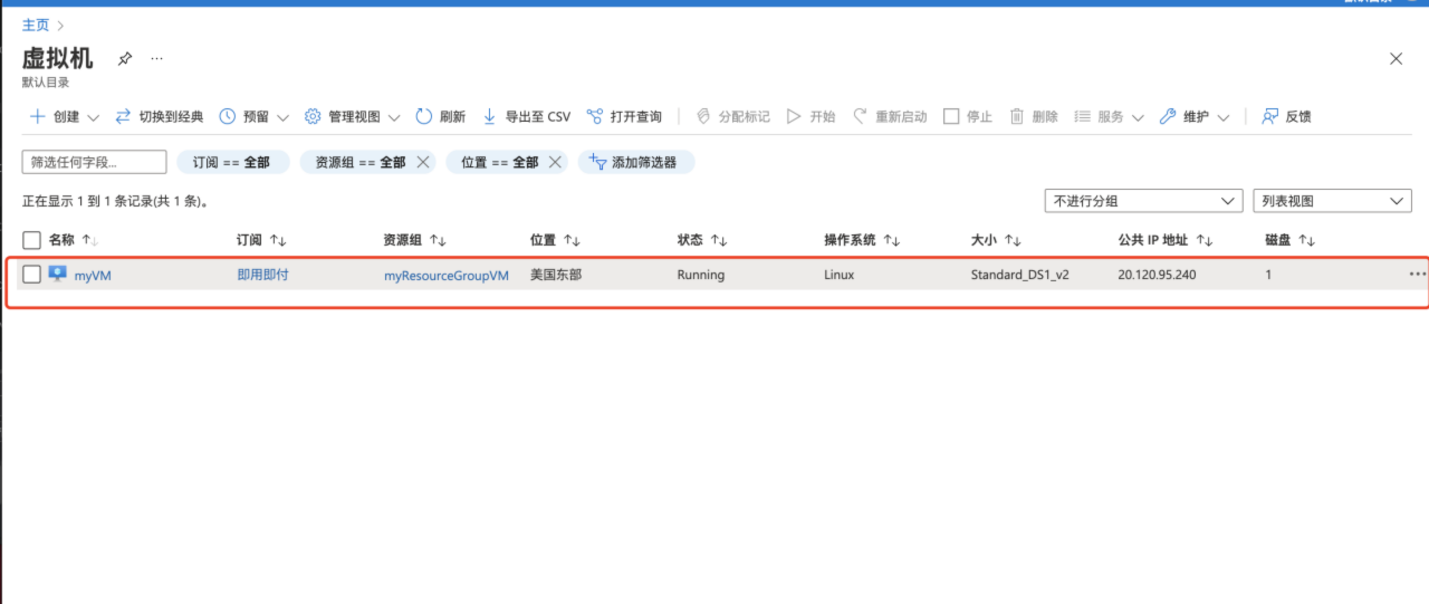Screen dimensions: 1429x604
Task: Click the play icon for 开始
Action: 793,117
